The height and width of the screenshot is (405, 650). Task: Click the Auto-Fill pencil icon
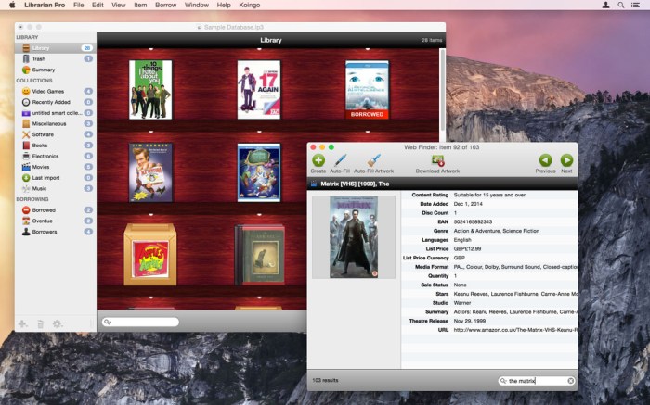tap(340, 160)
